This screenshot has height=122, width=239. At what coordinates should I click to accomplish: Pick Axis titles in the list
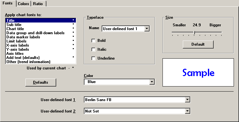pos(41,53)
